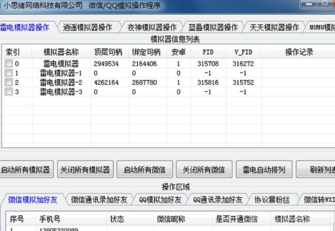Tick the checkbox for emulator index 0

[x=9, y=63]
